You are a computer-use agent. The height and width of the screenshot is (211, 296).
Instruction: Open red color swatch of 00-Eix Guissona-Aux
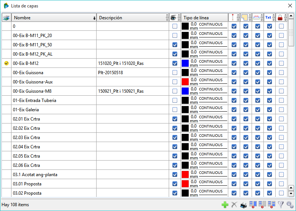click(x=185, y=82)
